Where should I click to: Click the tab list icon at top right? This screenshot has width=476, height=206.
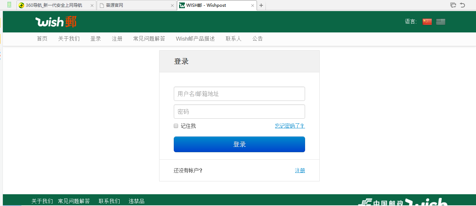(453, 5)
